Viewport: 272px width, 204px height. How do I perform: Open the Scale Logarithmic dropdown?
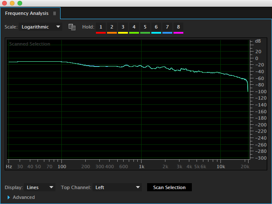pos(41,27)
